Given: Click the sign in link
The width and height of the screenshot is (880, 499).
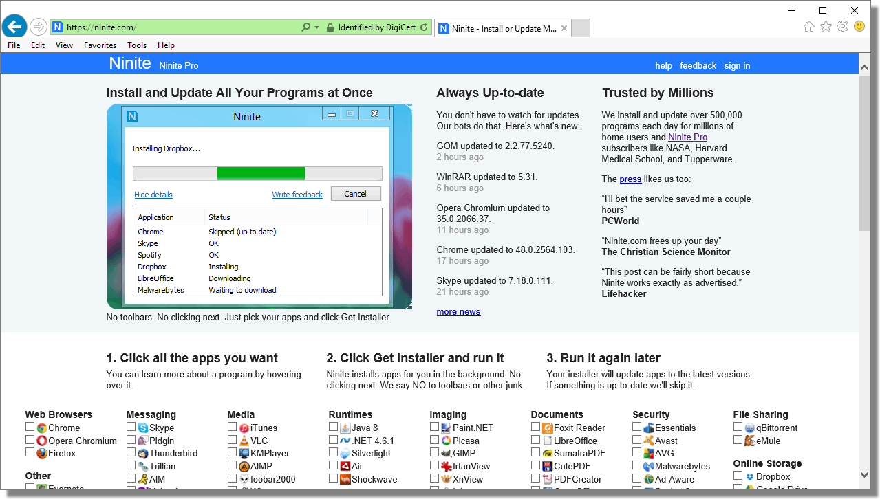Looking at the screenshot, I should [x=737, y=66].
